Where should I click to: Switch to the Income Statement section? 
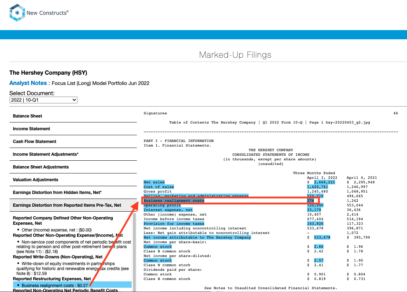(x=73, y=129)
